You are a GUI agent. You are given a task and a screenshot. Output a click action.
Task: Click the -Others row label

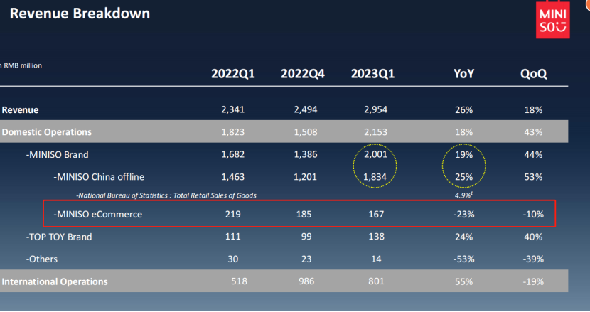click(42, 259)
